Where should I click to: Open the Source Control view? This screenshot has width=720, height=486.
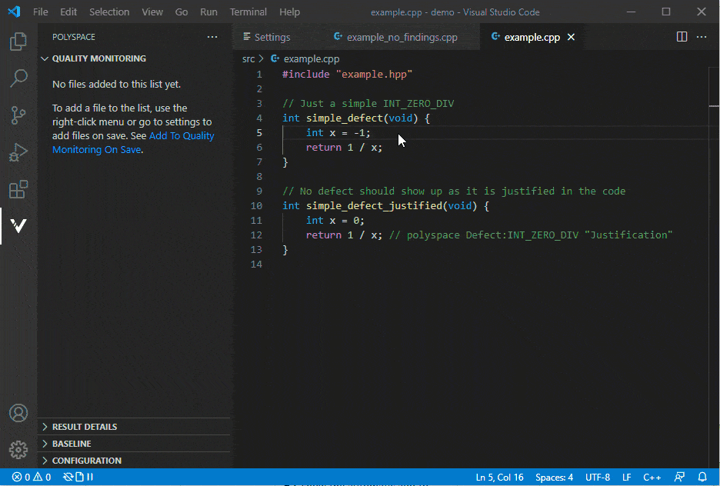tap(18, 115)
